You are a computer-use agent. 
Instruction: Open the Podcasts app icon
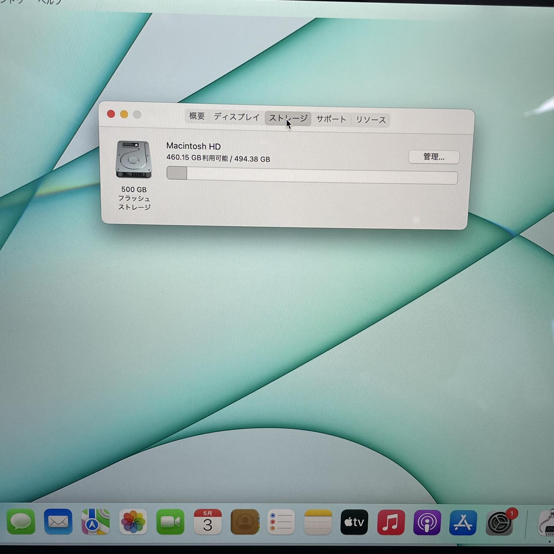pyautogui.click(x=427, y=522)
